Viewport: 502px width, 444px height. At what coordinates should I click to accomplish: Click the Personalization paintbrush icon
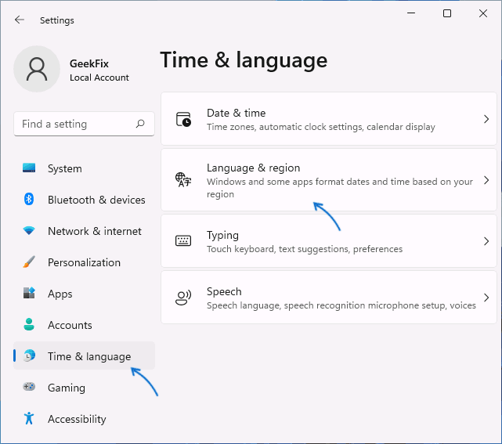click(x=29, y=262)
